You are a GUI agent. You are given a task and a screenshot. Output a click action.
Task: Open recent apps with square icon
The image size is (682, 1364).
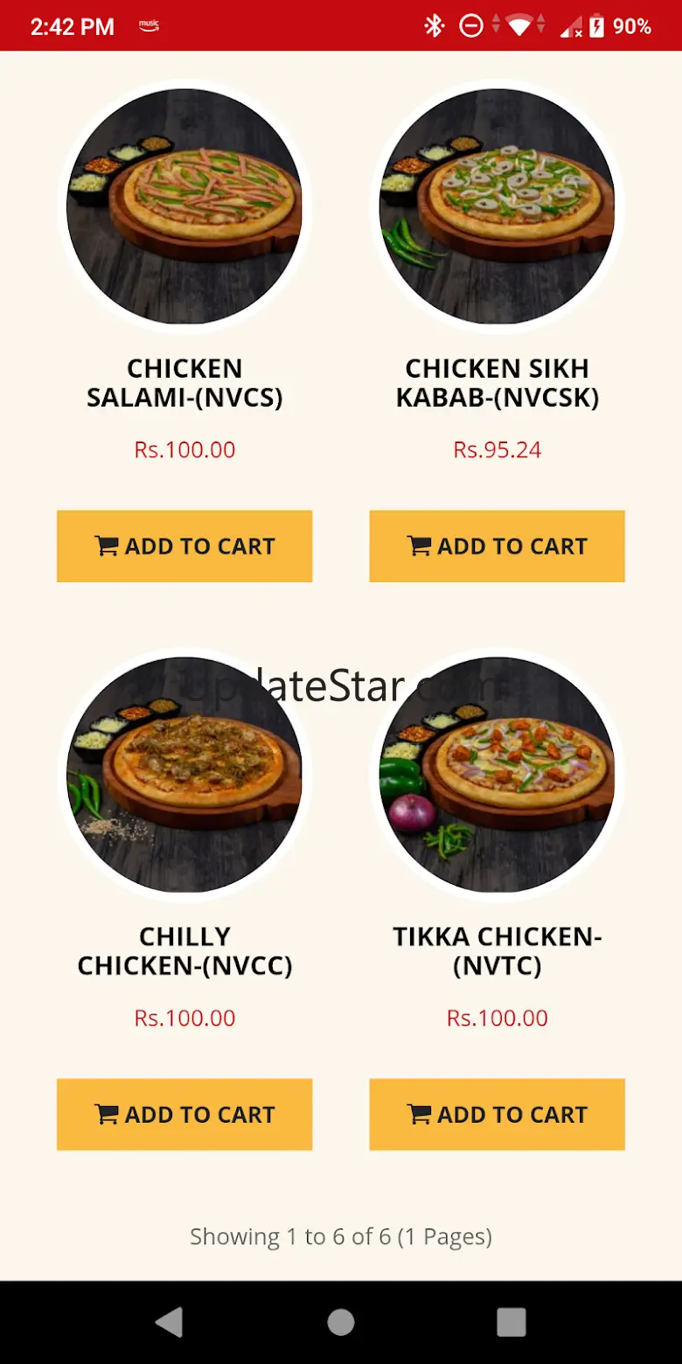(x=511, y=1322)
